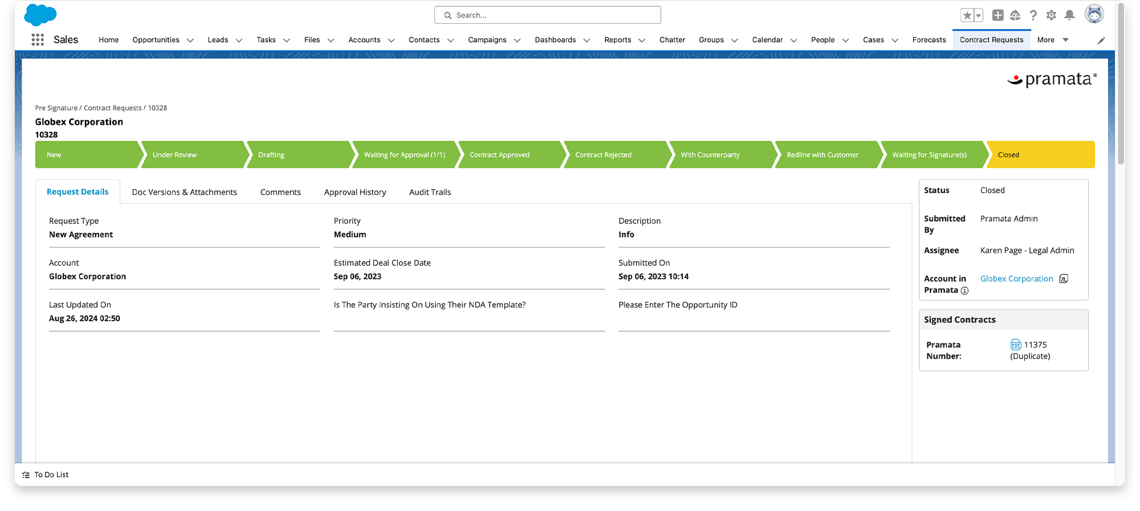Switch to the Request Details tab

(78, 192)
